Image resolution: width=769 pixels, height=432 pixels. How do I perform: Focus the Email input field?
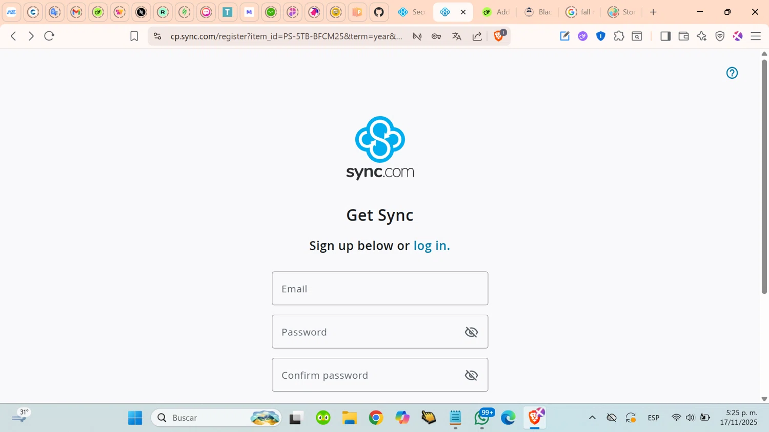[x=380, y=288]
